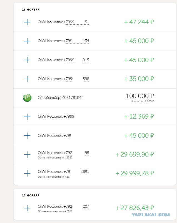This screenshot has height=223, width=177.
Task: Click plus icon beside wallet ending 915
Action: pyautogui.click(x=27, y=60)
